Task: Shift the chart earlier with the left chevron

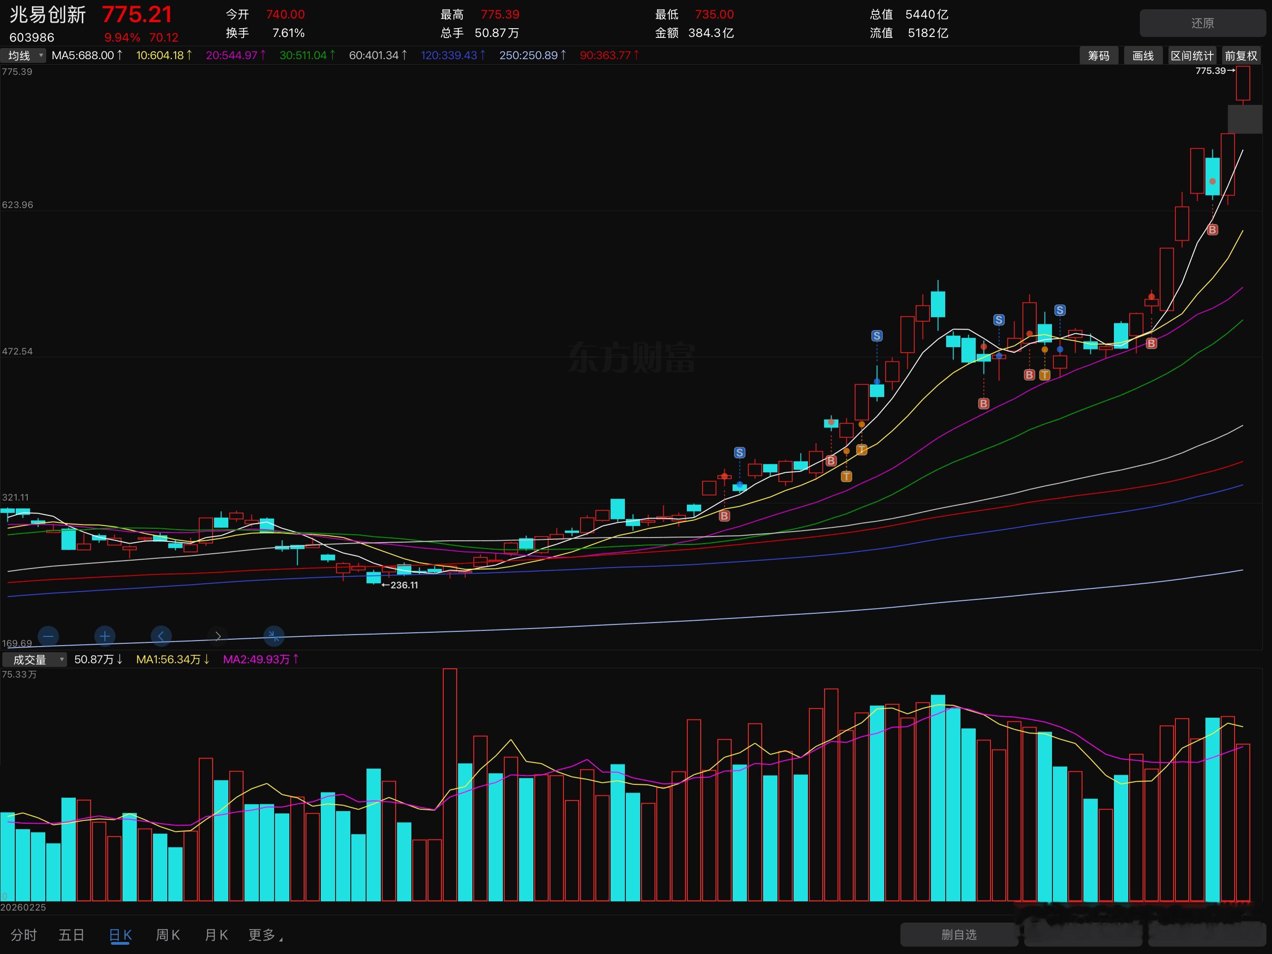Action: point(161,636)
